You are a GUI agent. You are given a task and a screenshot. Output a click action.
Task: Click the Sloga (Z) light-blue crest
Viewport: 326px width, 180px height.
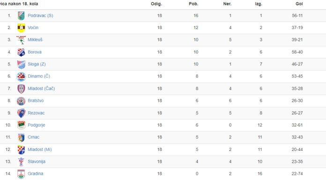pyautogui.click(x=21, y=64)
